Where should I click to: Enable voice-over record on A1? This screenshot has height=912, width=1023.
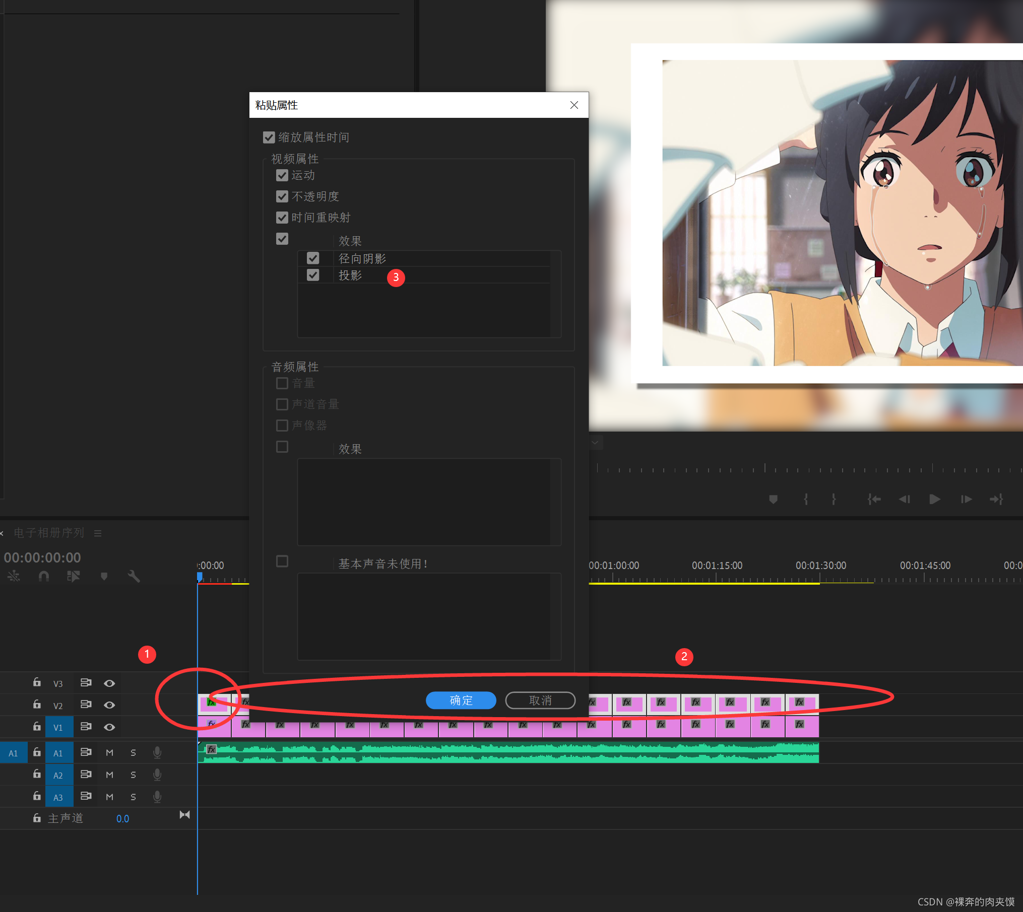point(157,752)
